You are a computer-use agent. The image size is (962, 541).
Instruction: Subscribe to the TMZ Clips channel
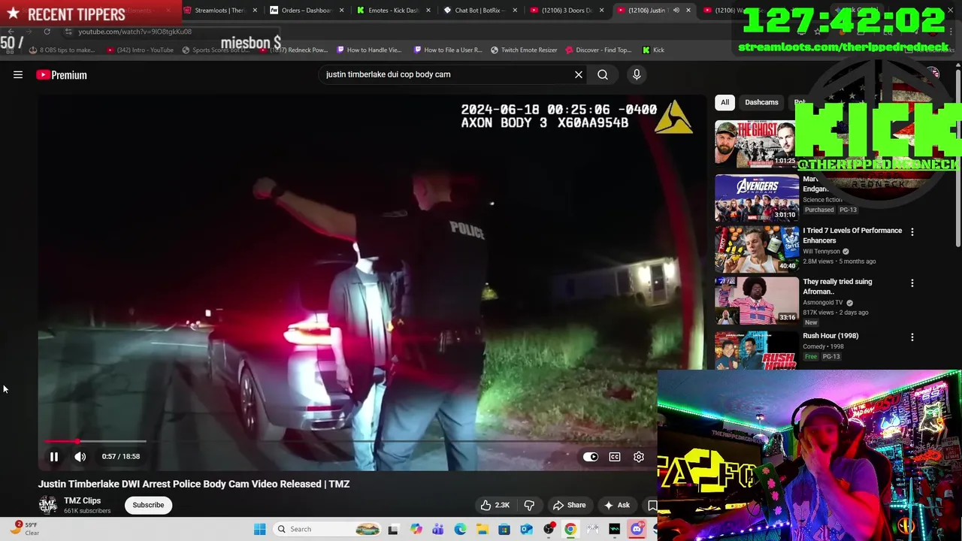(x=148, y=505)
